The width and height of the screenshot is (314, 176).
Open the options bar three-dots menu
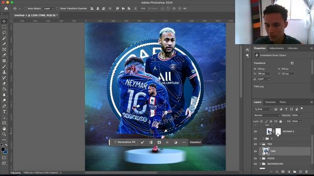point(143,9)
